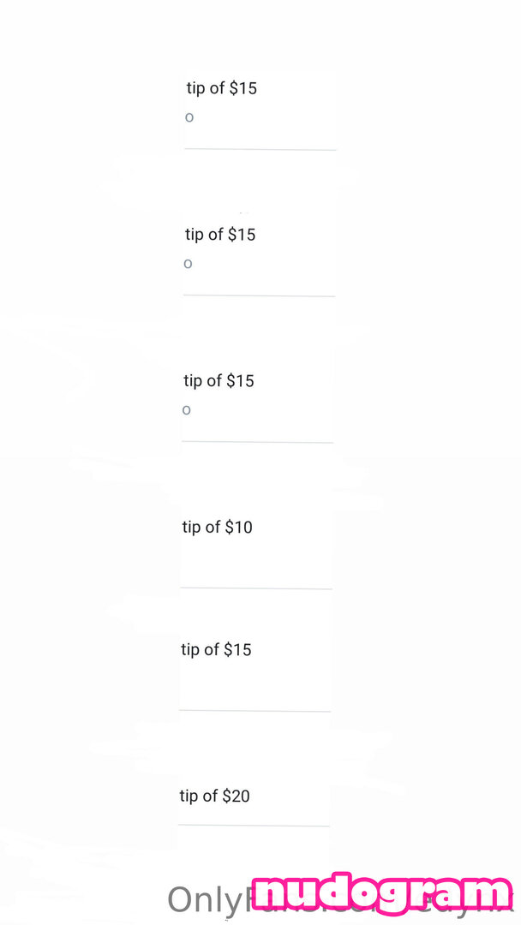Click the gray OnlyFans text at the bottom
This screenshot has height=925, width=521.
point(206,901)
